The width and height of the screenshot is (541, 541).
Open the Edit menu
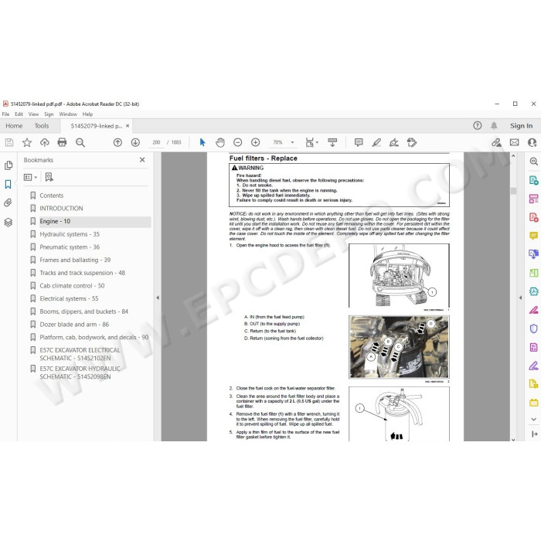tap(19, 114)
